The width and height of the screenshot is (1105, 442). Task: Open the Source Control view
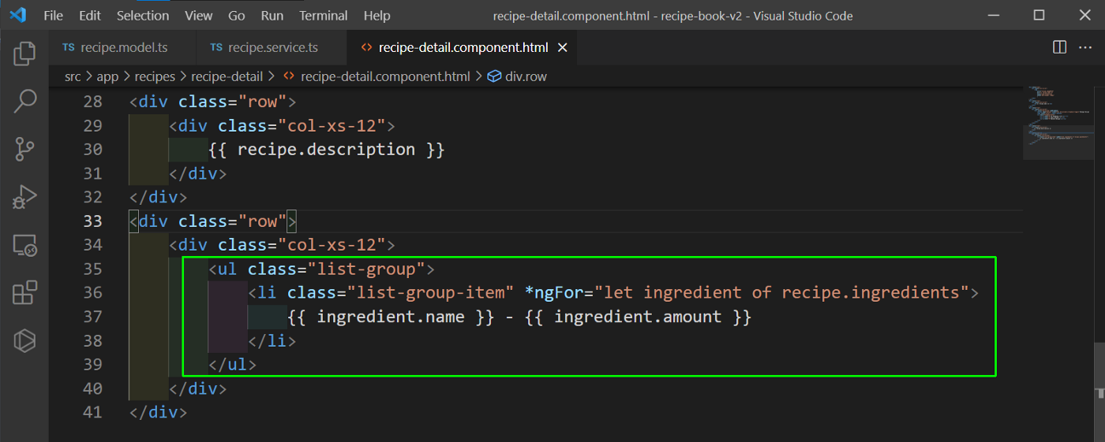(x=24, y=149)
